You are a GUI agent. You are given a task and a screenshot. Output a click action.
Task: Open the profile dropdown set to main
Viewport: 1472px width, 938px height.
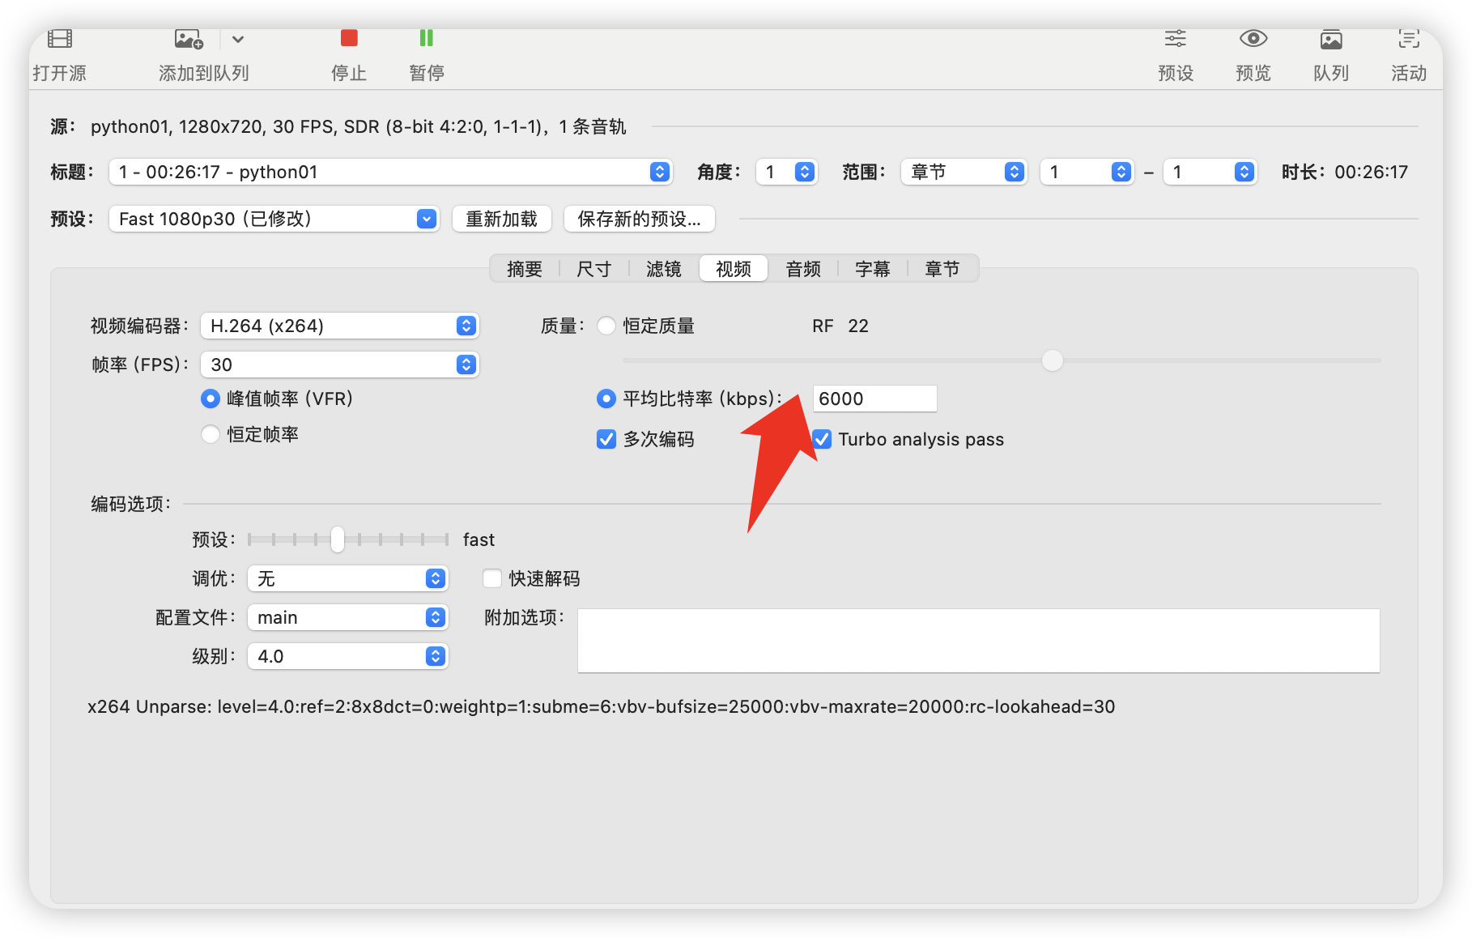click(348, 617)
